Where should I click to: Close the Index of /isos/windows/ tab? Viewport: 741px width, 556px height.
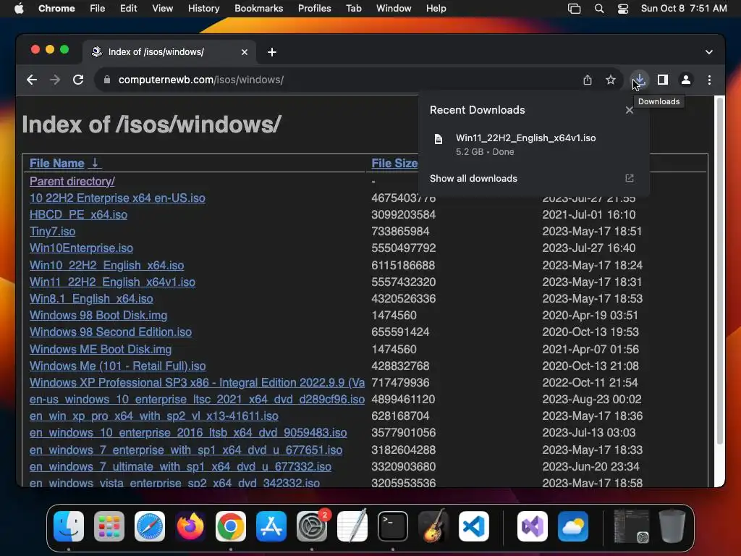(x=245, y=52)
